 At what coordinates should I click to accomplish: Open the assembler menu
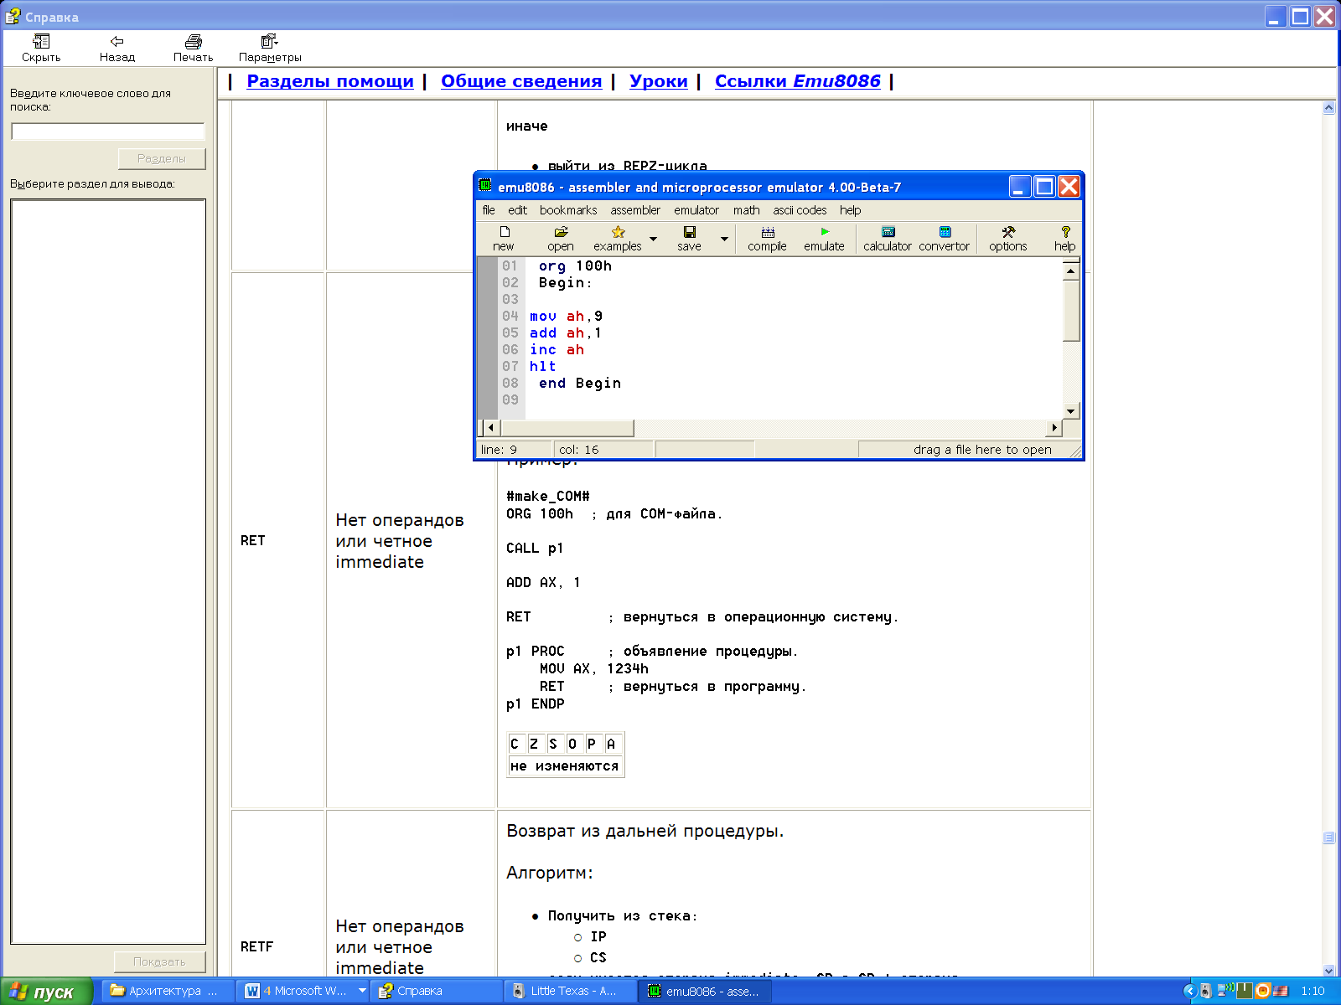click(635, 210)
